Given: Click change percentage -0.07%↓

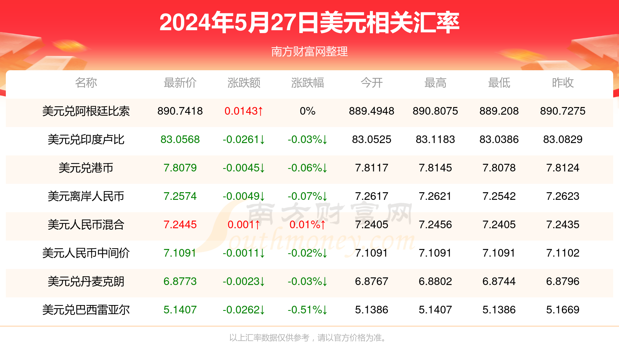Looking at the screenshot, I should coord(308,196).
